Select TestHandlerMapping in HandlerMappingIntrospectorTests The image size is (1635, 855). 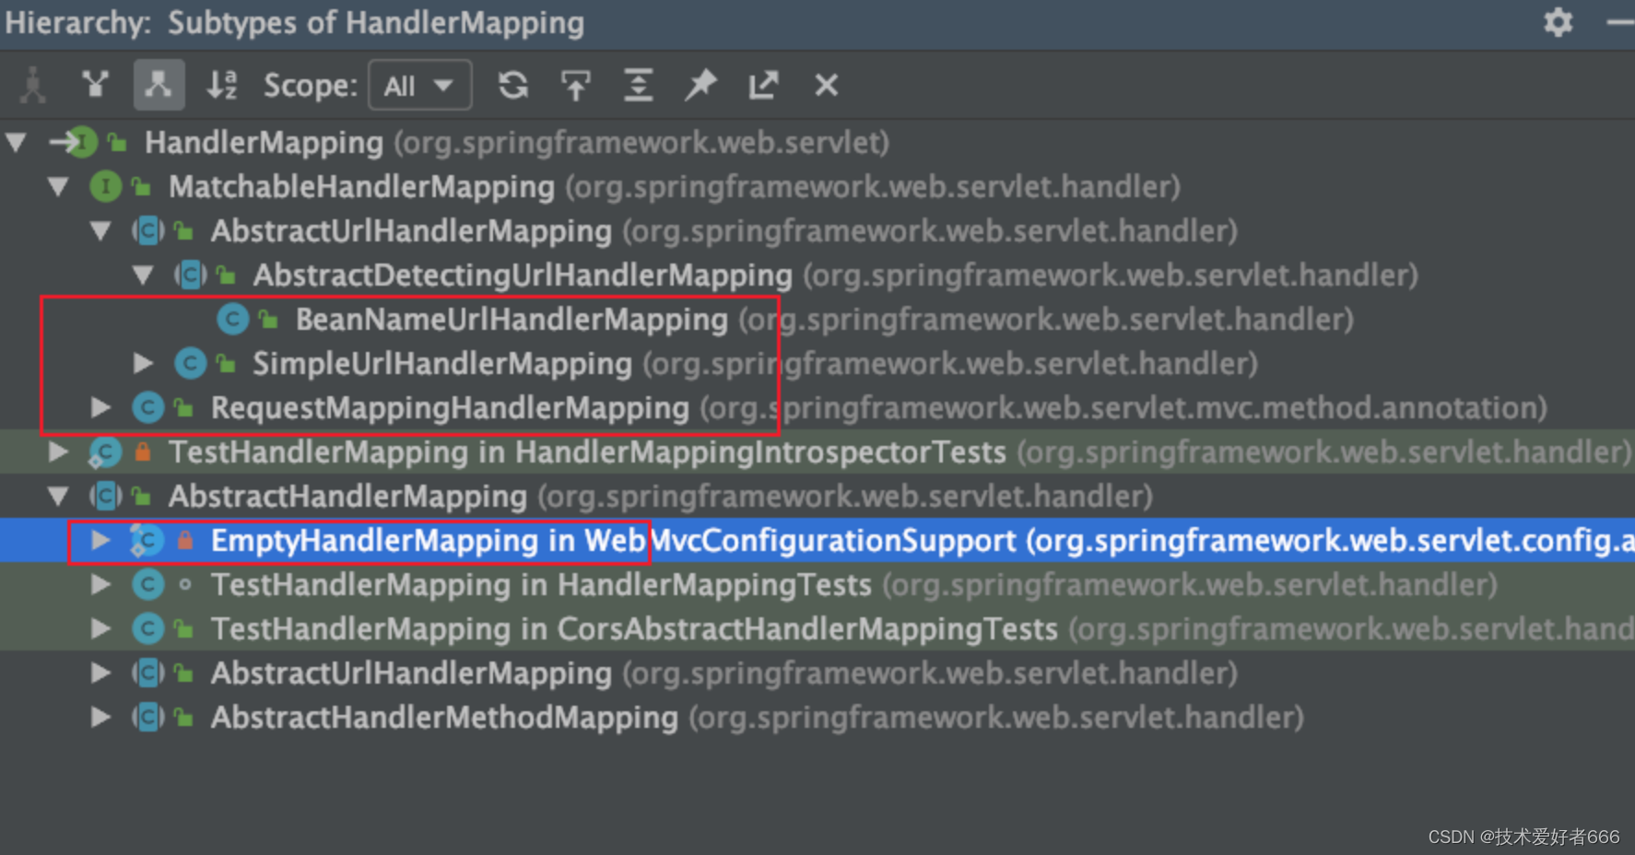pos(817,452)
